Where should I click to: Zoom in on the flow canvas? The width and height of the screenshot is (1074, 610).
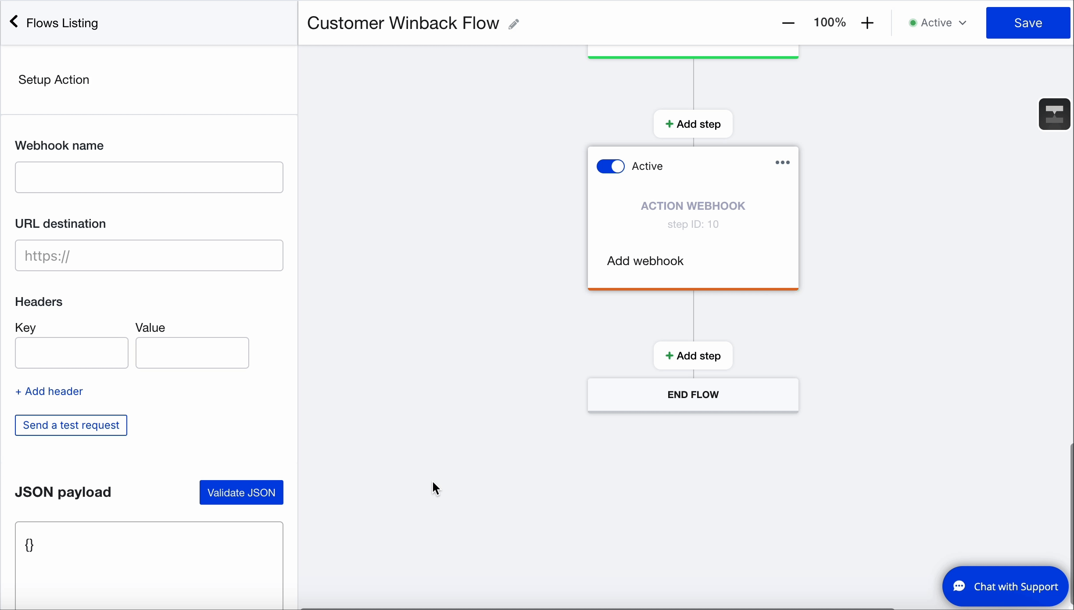(867, 22)
